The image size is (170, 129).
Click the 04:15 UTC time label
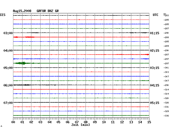(x=155, y=85)
